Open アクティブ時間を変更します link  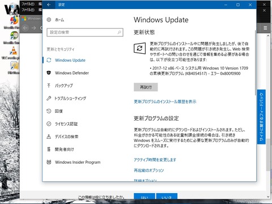click(155, 160)
